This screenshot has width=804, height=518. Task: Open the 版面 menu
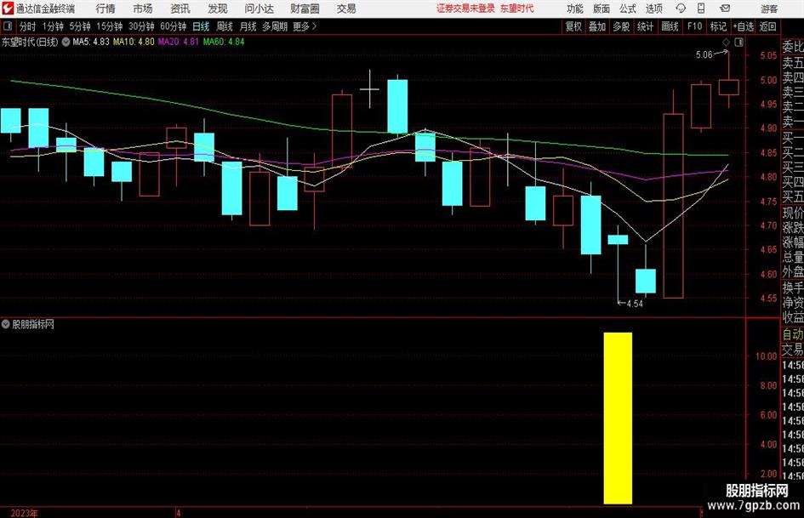(601, 9)
